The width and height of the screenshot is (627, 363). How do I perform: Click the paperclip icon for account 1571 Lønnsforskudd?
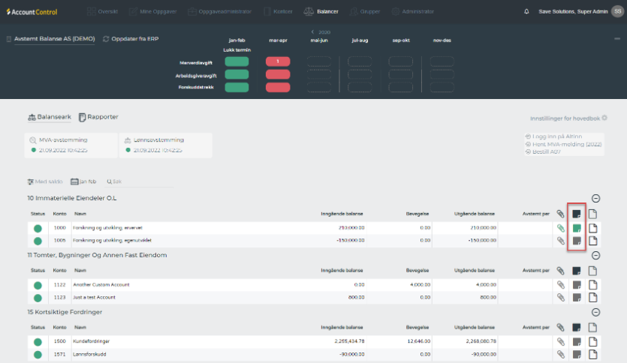(560, 353)
